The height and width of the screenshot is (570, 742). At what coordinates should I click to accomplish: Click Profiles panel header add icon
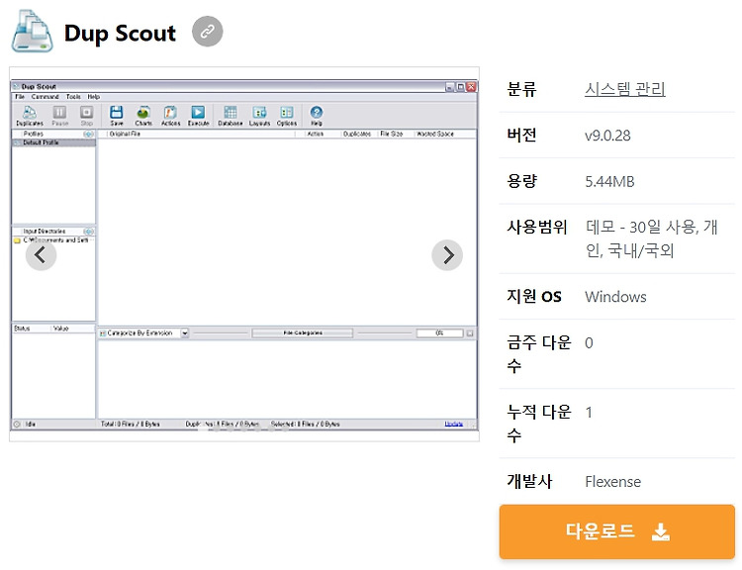click(x=88, y=134)
